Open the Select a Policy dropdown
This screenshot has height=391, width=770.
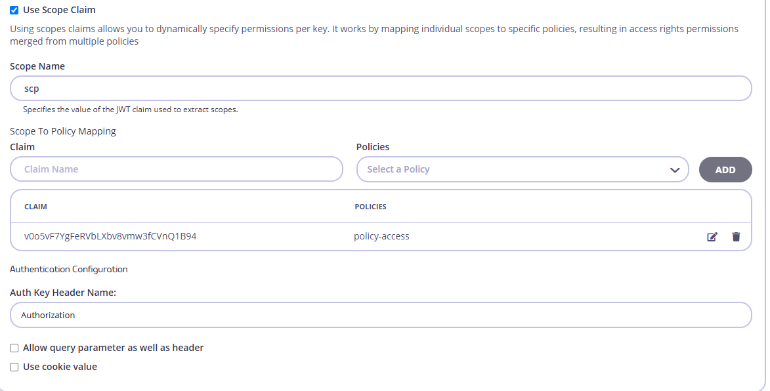click(x=523, y=169)
